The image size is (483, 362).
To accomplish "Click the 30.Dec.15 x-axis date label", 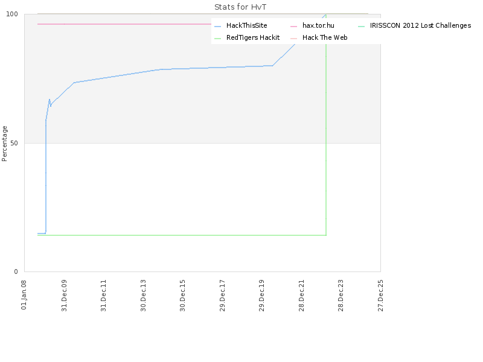I will 182,295.
